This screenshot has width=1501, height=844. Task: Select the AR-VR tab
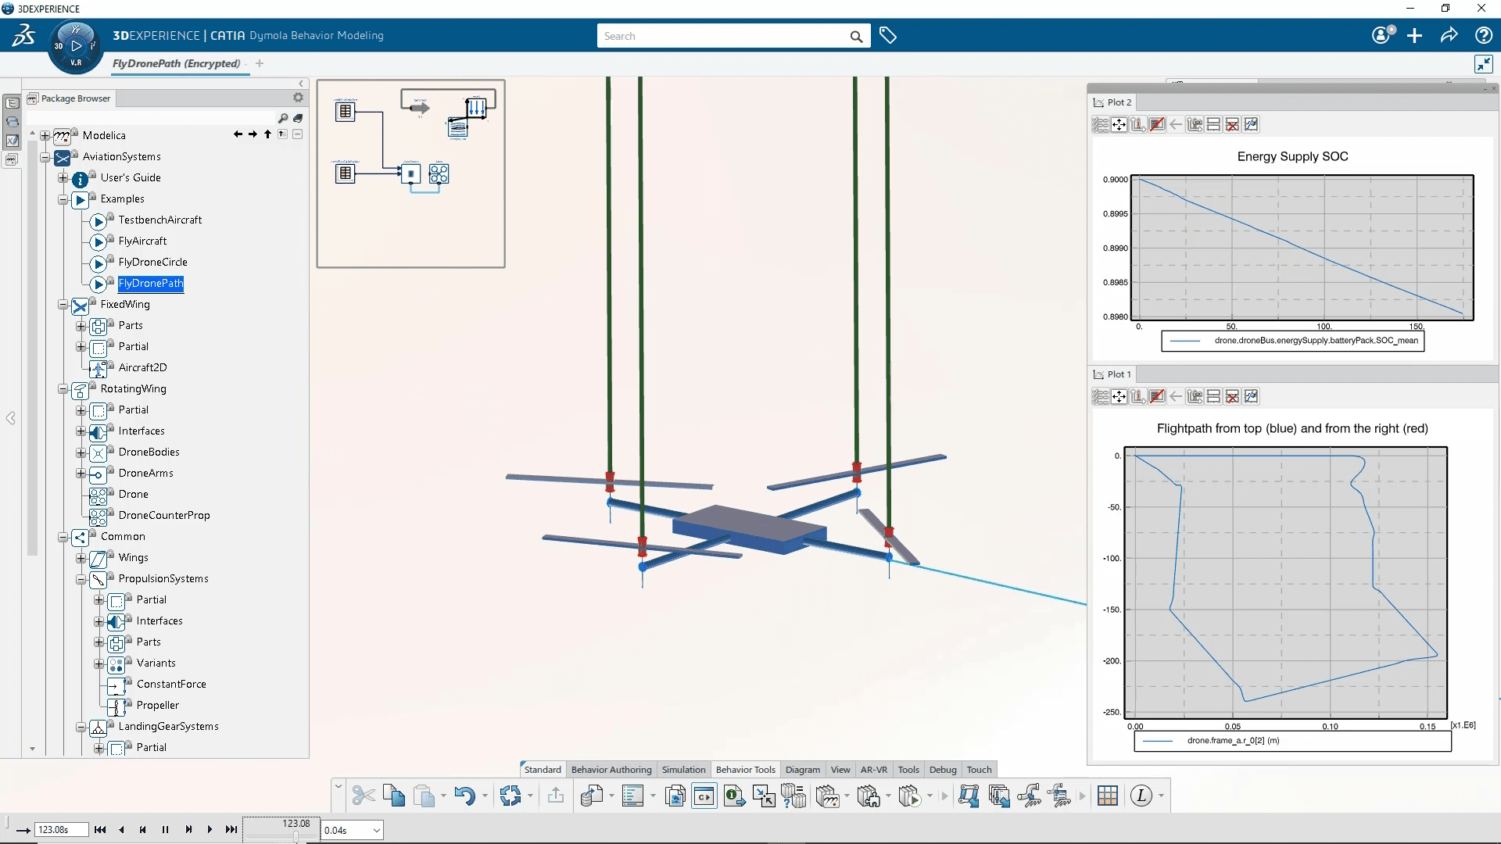873,770
